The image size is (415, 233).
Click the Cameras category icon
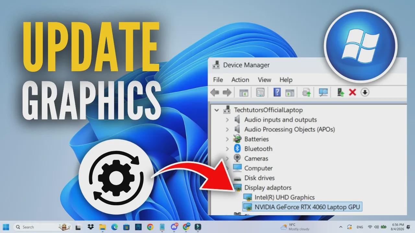point(237,158)
